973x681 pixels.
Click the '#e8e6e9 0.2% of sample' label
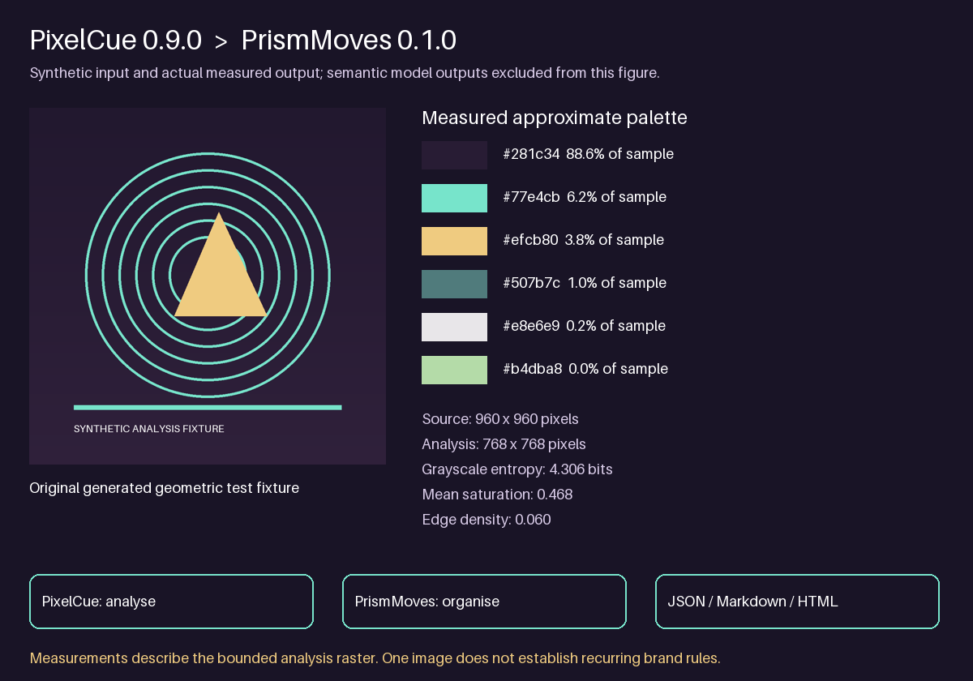pyautogui.click(x=584, y=326)
